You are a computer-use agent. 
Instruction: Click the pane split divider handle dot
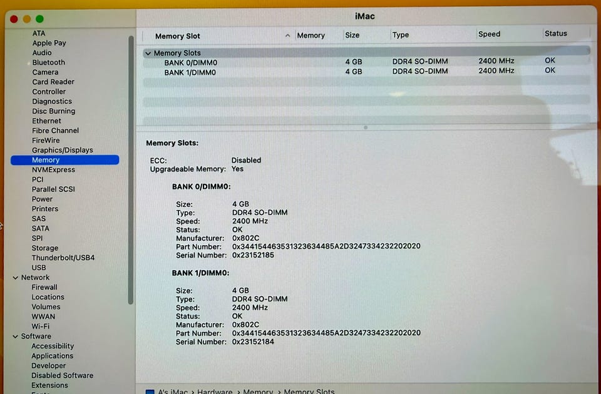click(x=366, y=128)
